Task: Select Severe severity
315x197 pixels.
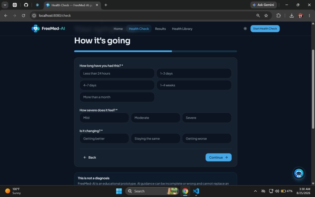Action: point(207,118)
